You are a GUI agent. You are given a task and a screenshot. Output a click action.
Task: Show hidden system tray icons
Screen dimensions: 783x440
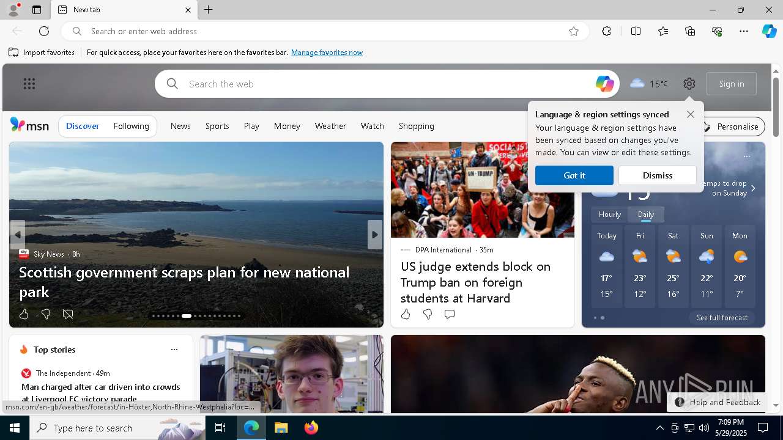click(x=659, y=428)
